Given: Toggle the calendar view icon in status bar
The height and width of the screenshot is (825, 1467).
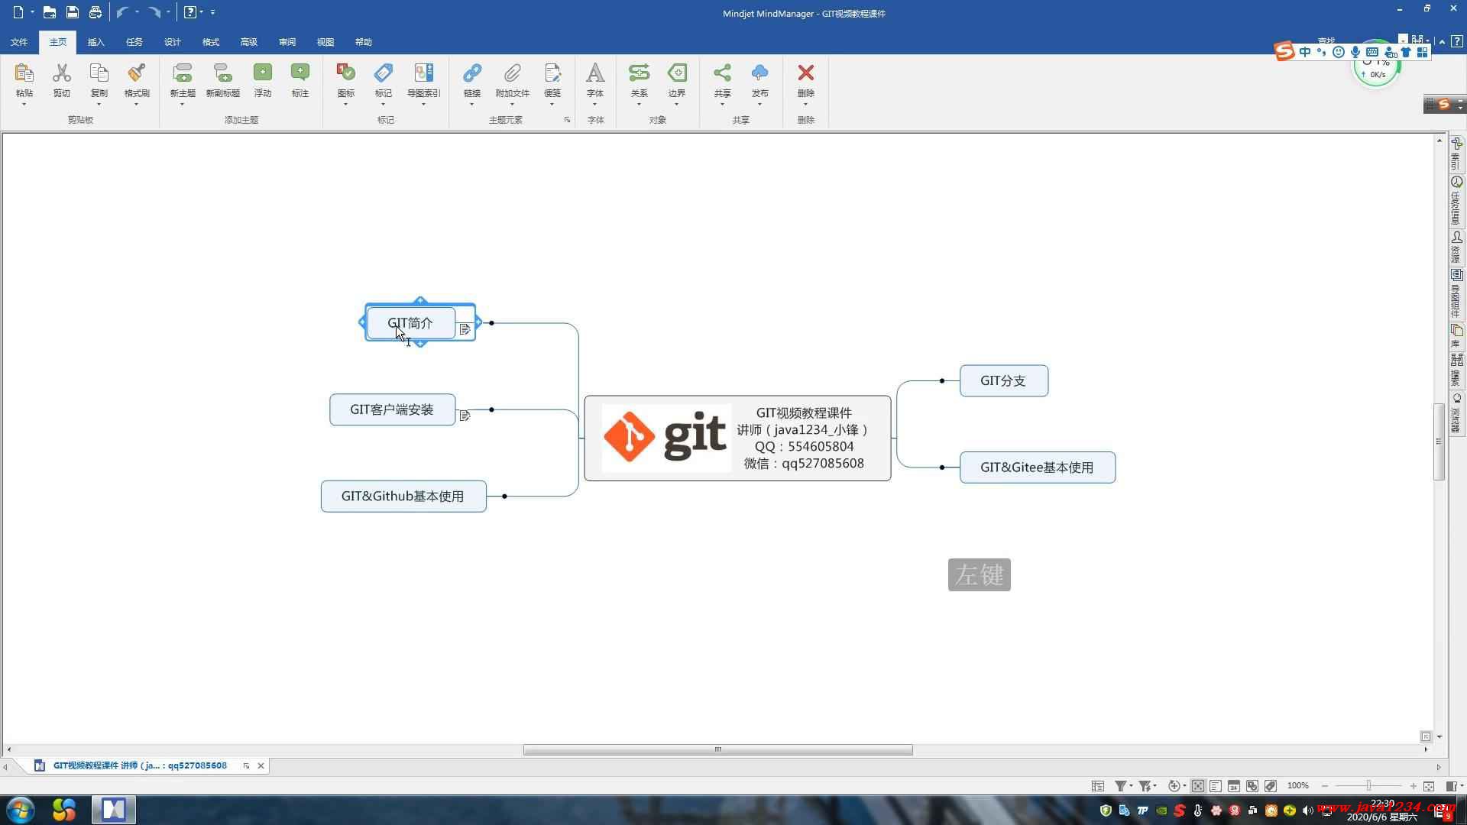Looking at the screenshot, I should click(1234, 786).
